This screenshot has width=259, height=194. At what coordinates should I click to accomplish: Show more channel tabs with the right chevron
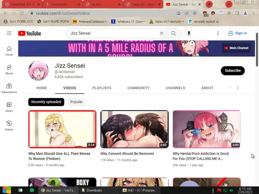(x=238, y=88)
